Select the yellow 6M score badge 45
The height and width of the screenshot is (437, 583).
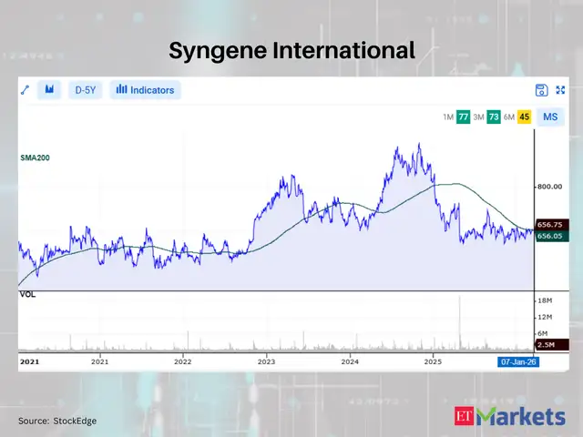click(524, 117)
